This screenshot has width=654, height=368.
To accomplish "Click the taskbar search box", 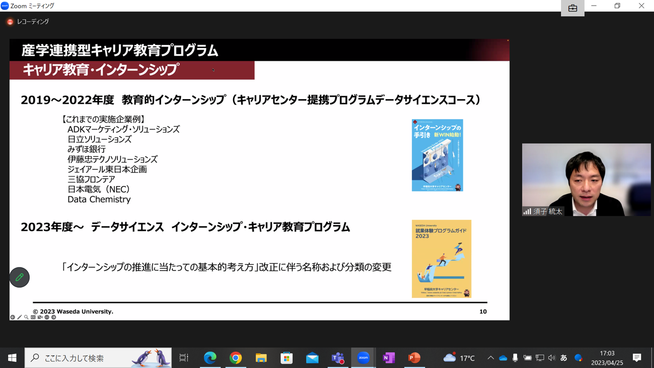I will [x=98, y=358].
